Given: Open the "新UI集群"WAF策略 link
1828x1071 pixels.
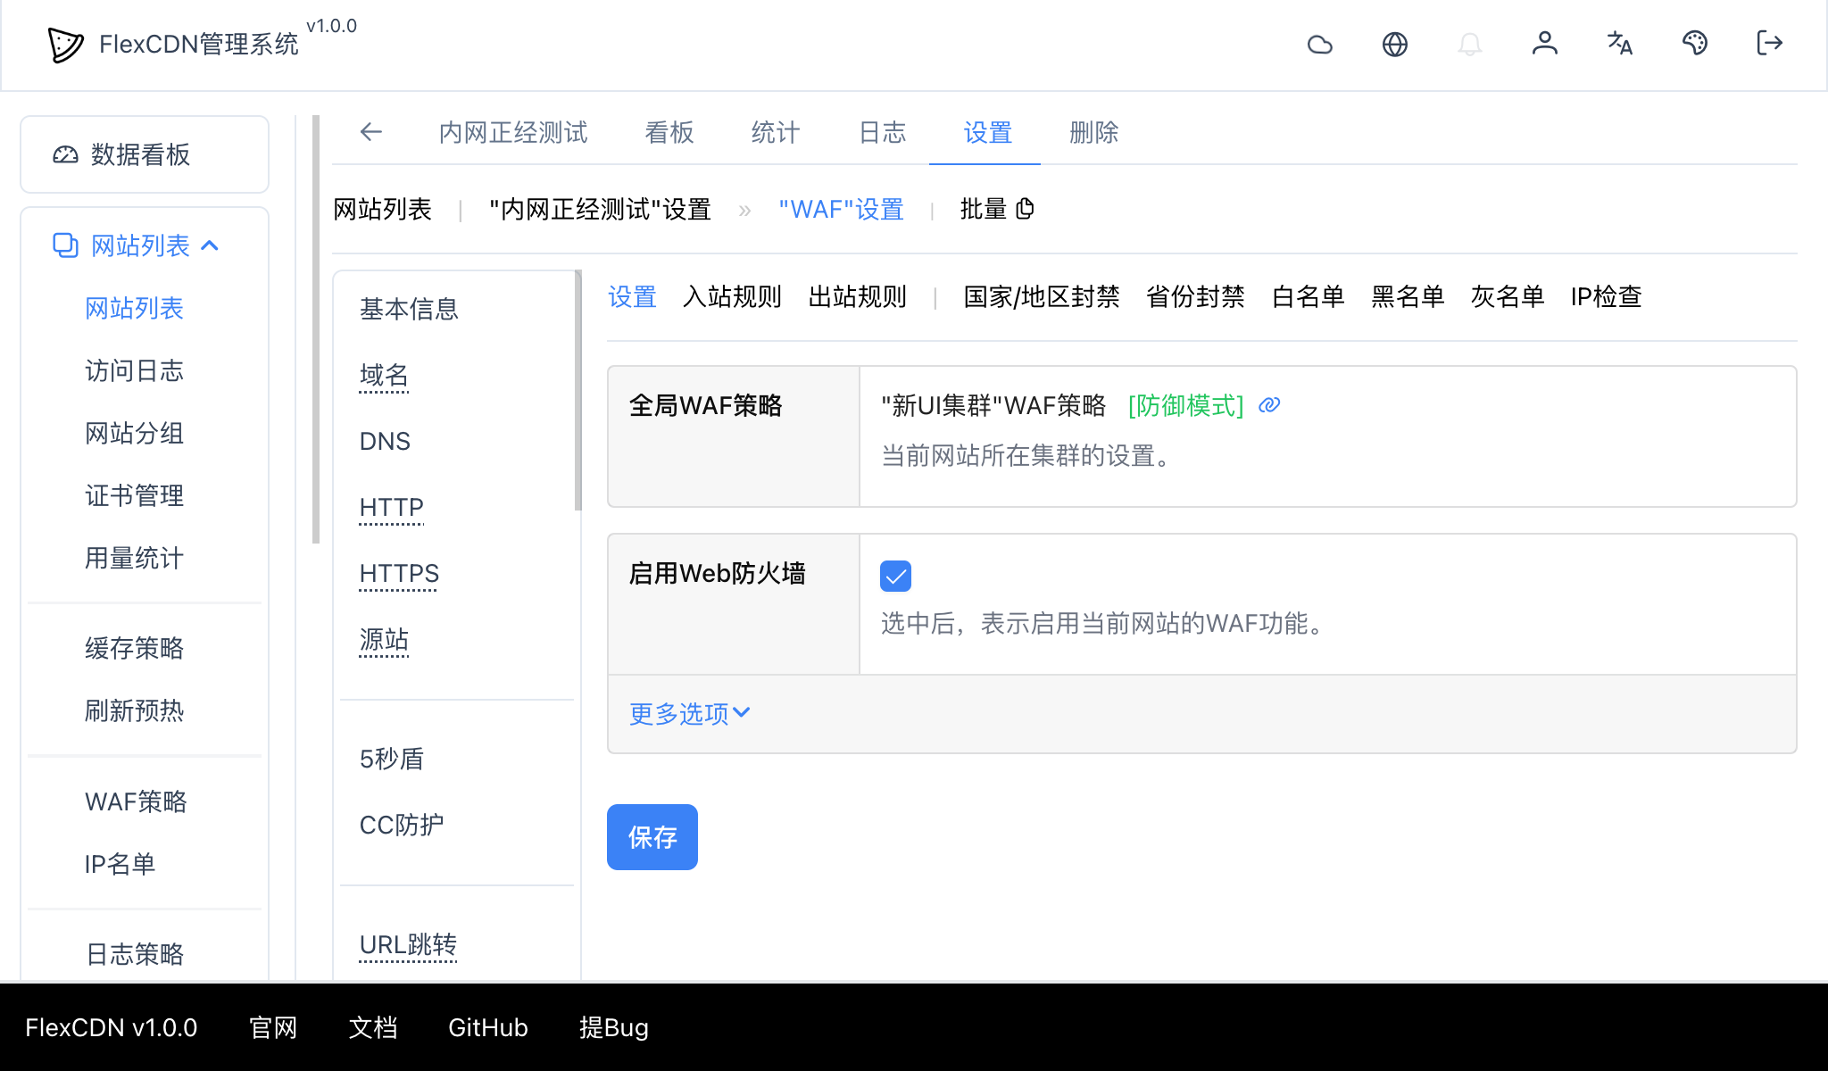Looking at the screenshot, I should click(993, 404).
